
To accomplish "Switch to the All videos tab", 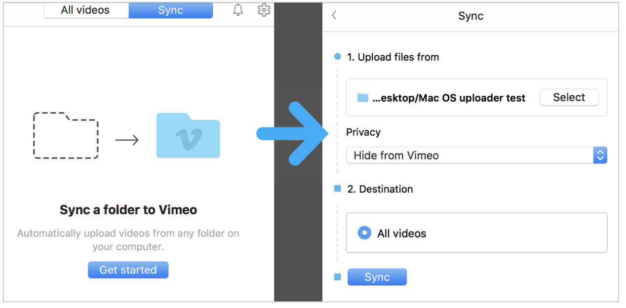I will (86, 10).
